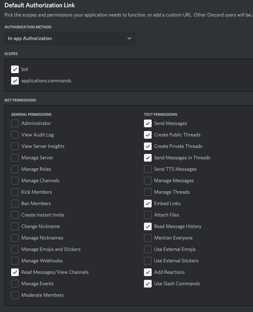Enable the Mention Everyone permission
Screen dimensions: 253x312
(x=148, y=238)
